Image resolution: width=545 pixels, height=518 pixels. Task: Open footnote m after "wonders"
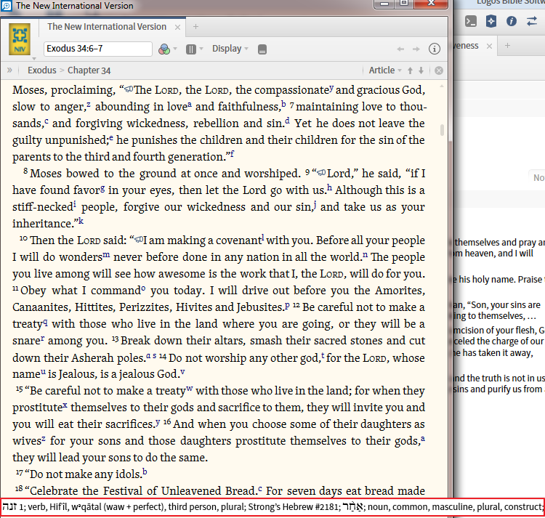tap(106, 255)
